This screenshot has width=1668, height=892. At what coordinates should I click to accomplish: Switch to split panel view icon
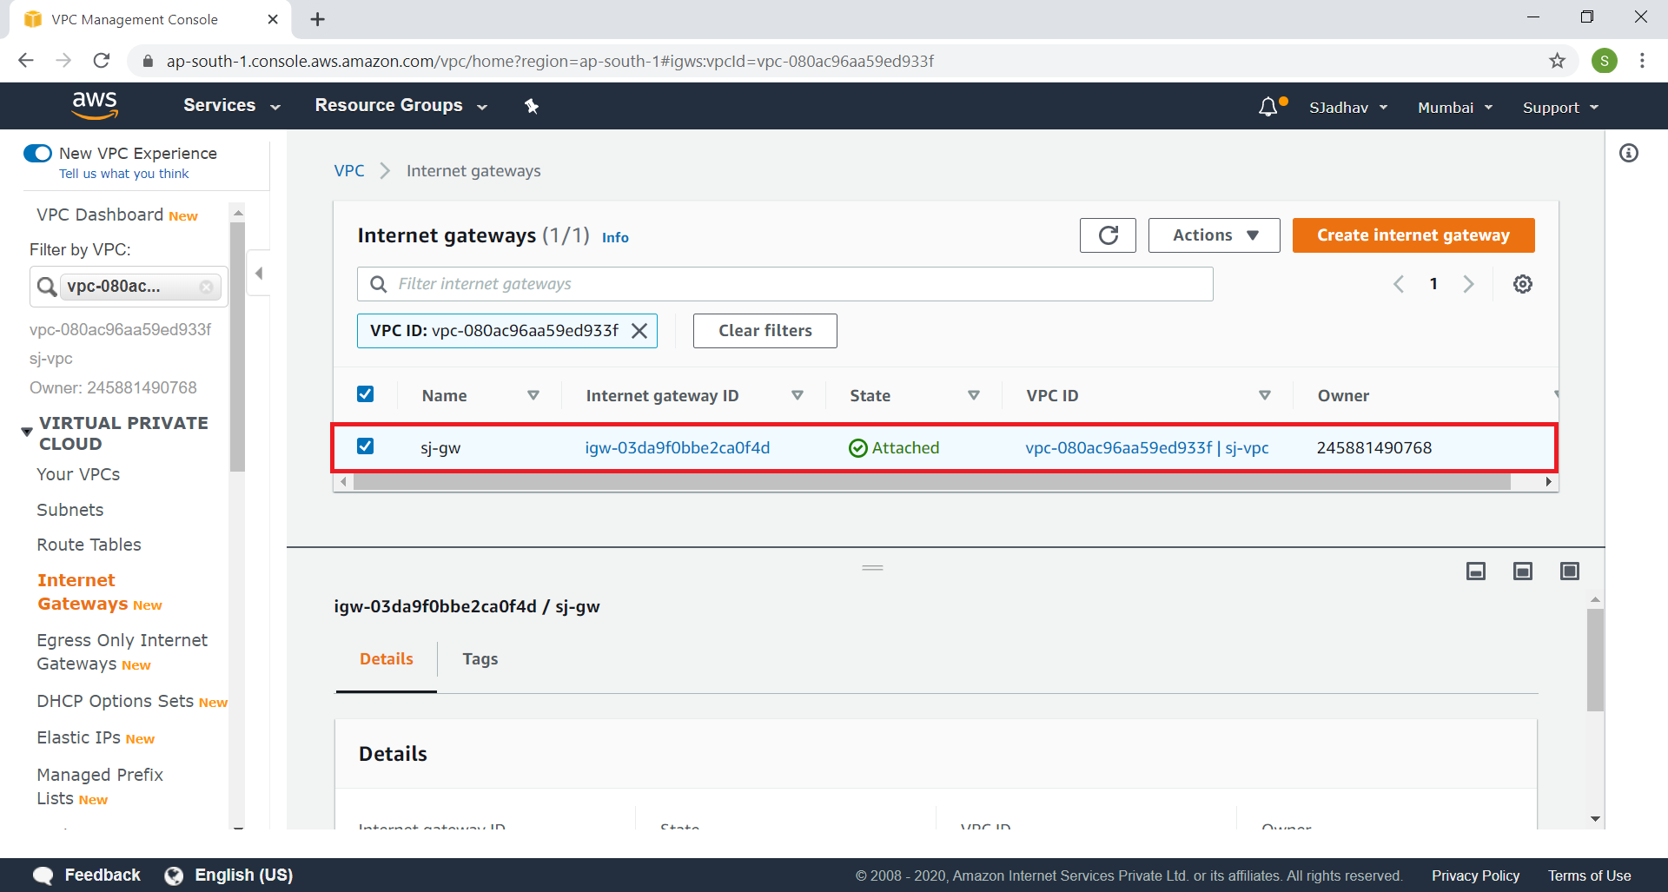click(1523, 571)
